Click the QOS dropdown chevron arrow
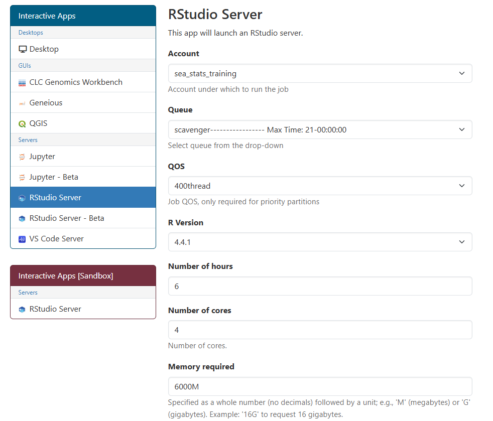This screenshot has width=493, height=421. coord(461,186)
